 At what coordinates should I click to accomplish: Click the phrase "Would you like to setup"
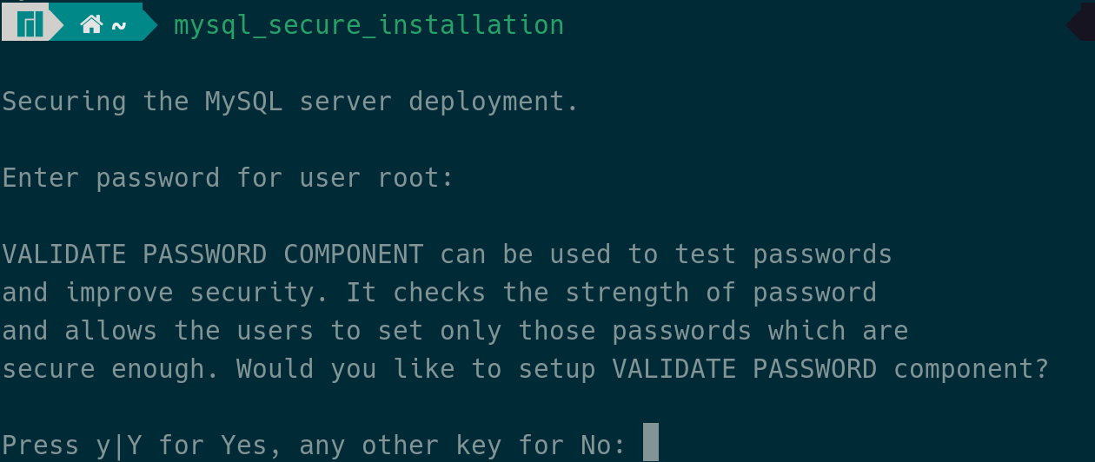tap(415, 369)
